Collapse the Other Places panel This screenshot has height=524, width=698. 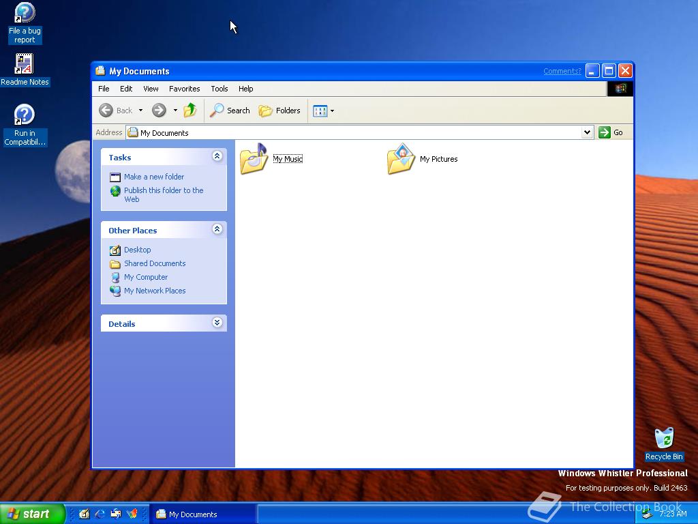pos(217,229)
